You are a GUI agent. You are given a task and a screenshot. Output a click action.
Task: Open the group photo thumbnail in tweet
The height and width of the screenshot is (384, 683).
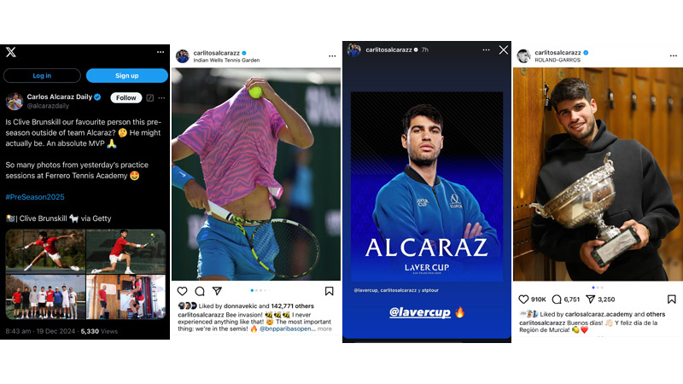[x=45, y=297]
